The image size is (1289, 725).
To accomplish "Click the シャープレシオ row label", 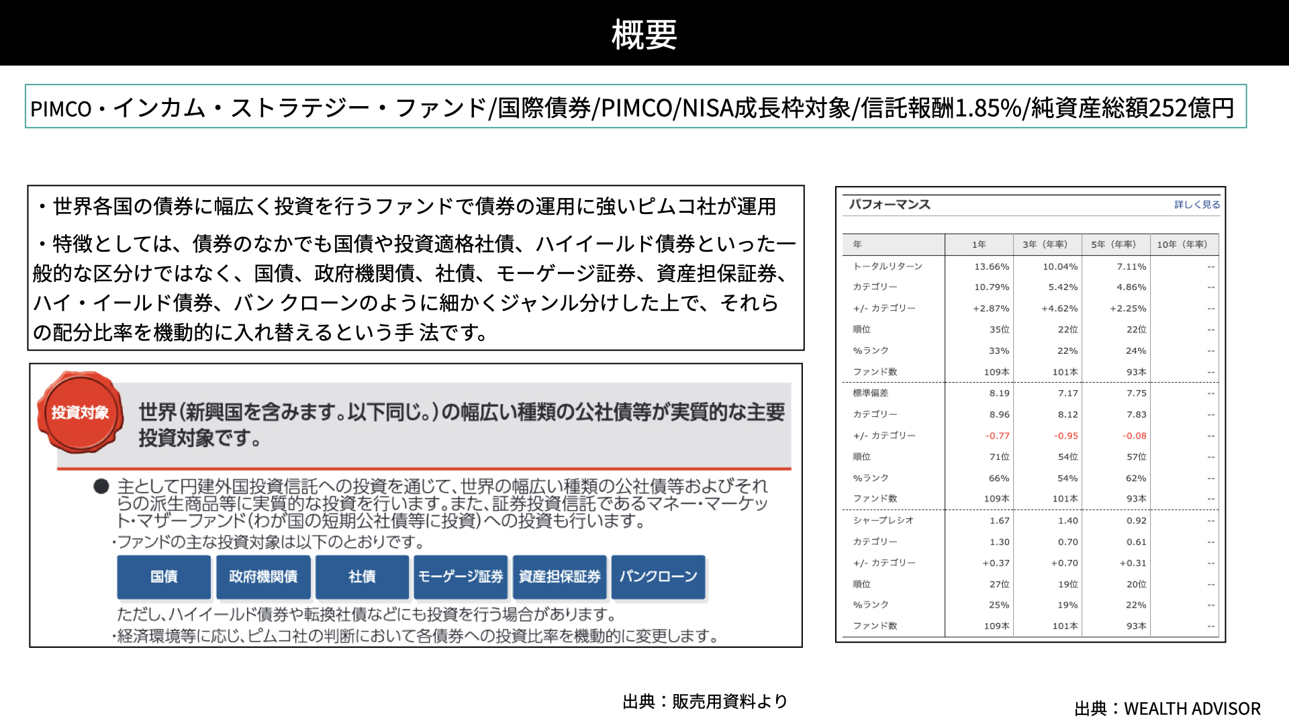I will click(x=883, y=520).
